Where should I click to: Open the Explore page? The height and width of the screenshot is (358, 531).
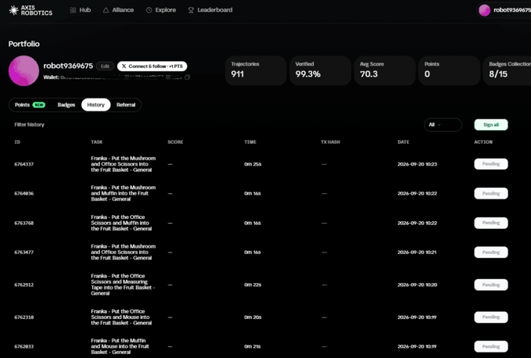point(161,10)
